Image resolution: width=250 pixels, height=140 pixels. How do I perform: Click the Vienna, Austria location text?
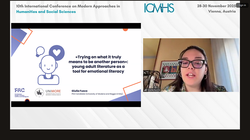point(222,12)
